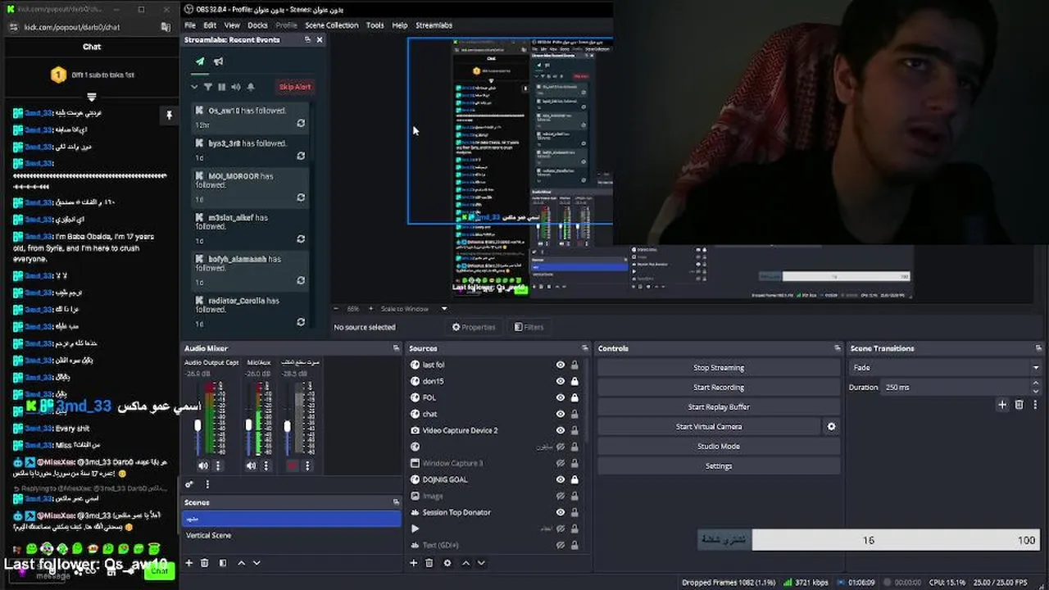Click the Start Virtual Camera button
This screenshot has height=590, width=1049.
(709, 427)
